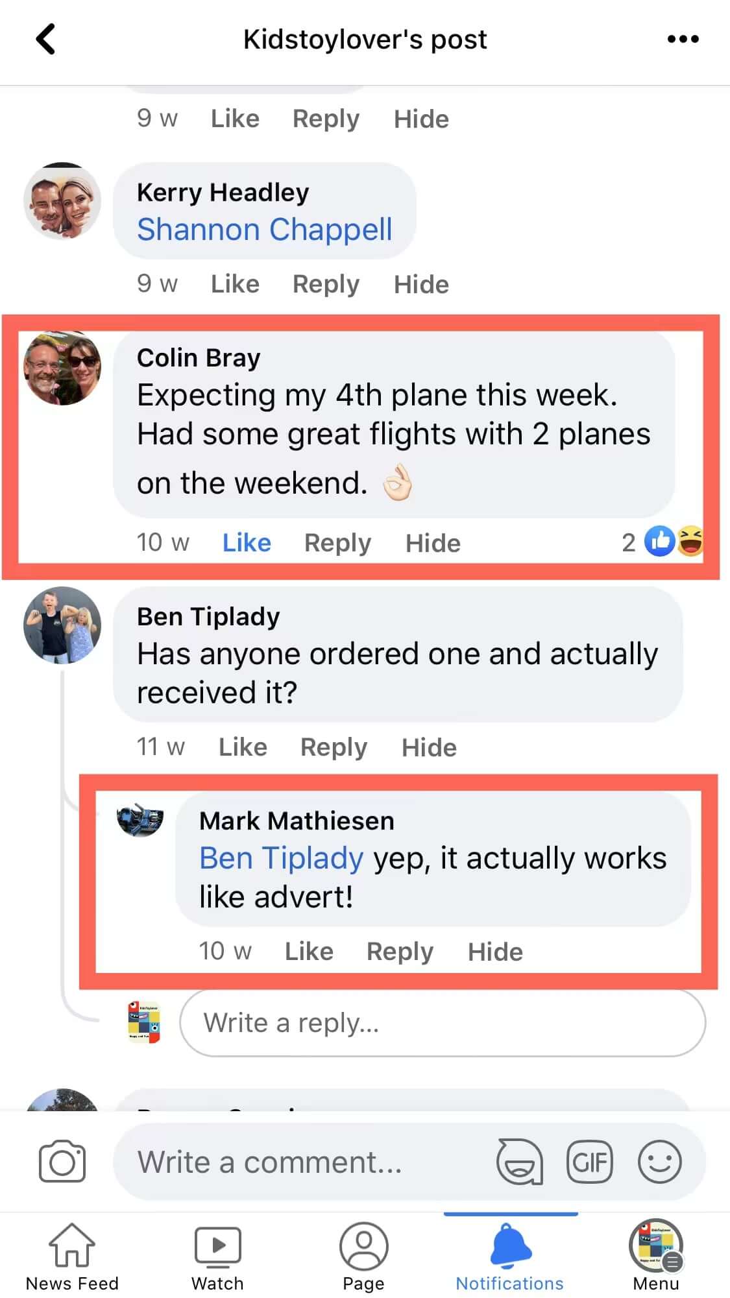Open the emoji smiley picker
The height and width of the screenshot is (1298, 730).
point(659,1161)
